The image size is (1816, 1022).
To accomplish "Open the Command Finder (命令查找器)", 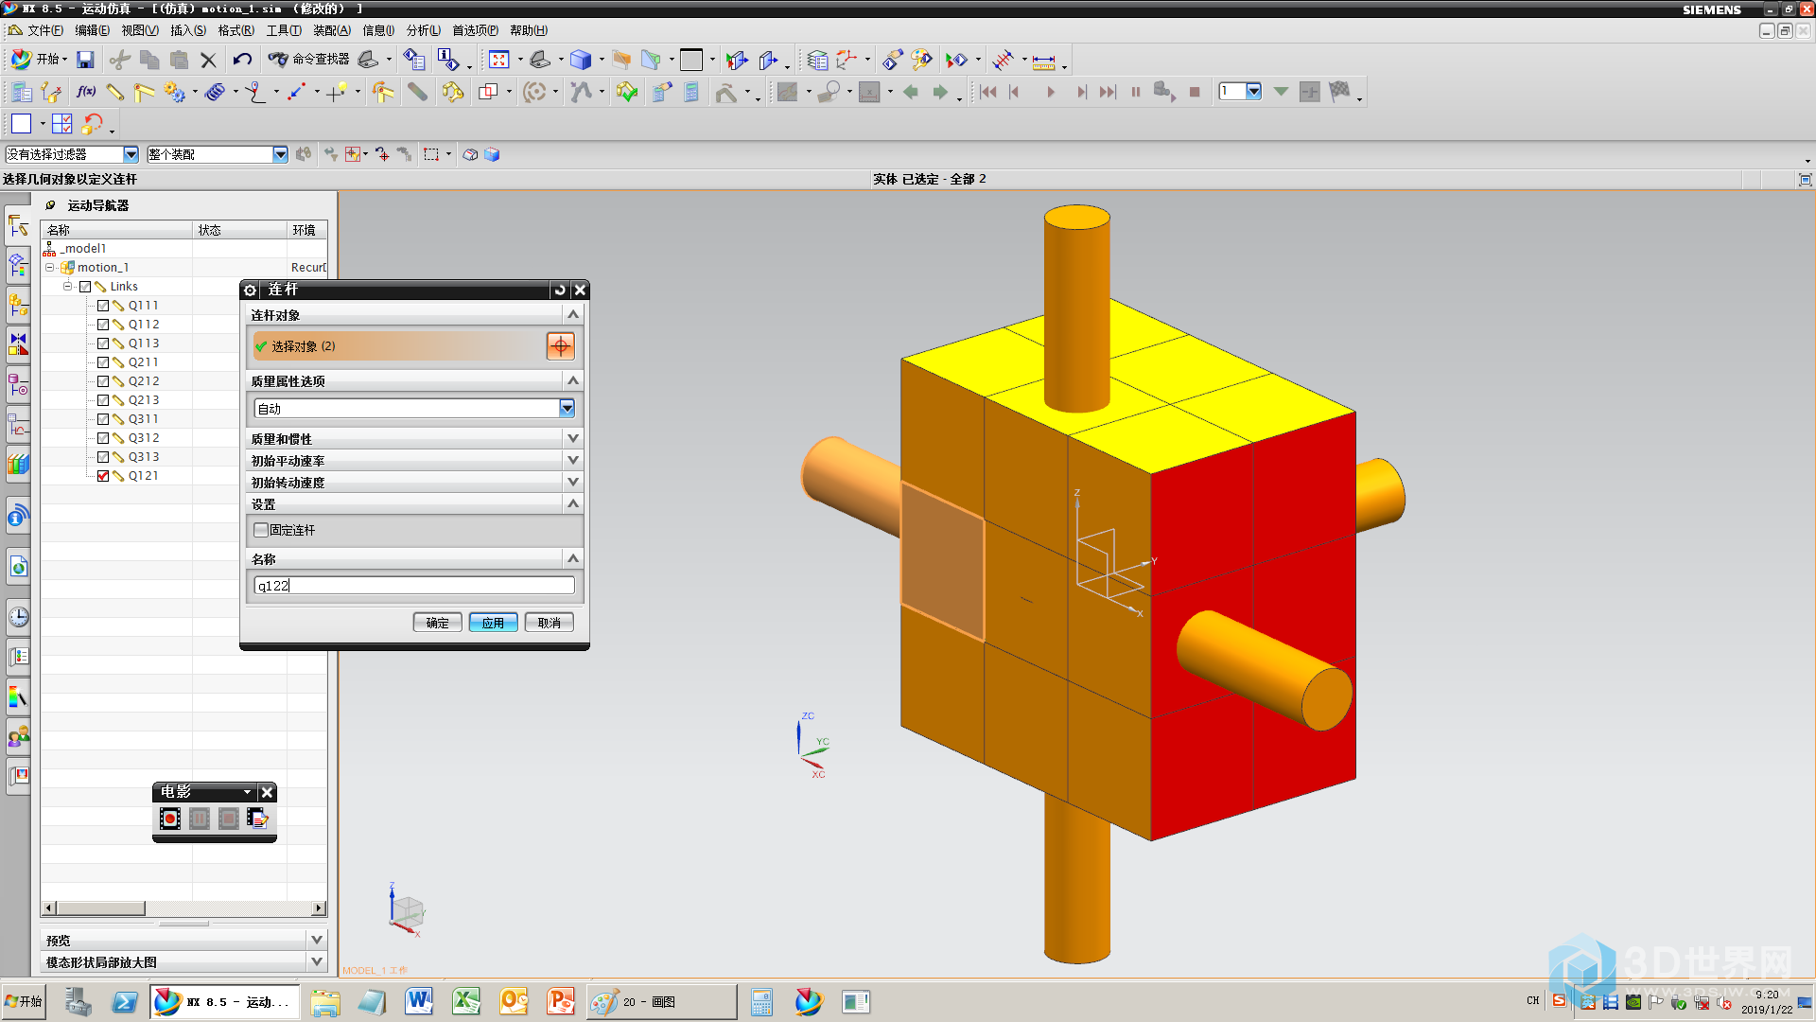I will pyautogui.click(x=308, y=60).
